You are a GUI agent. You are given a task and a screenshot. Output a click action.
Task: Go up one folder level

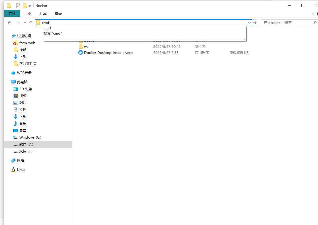[31, 23]
